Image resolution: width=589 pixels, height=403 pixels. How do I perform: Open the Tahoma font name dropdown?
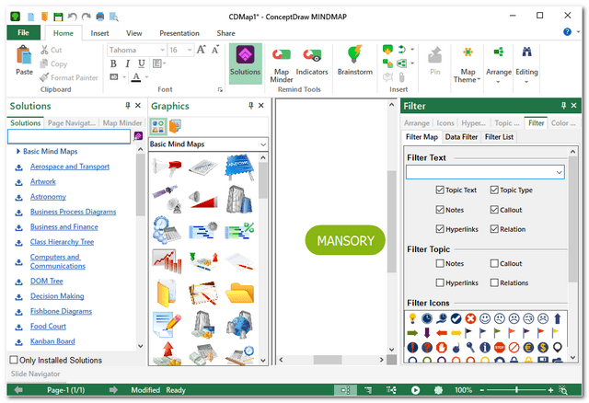162,50
